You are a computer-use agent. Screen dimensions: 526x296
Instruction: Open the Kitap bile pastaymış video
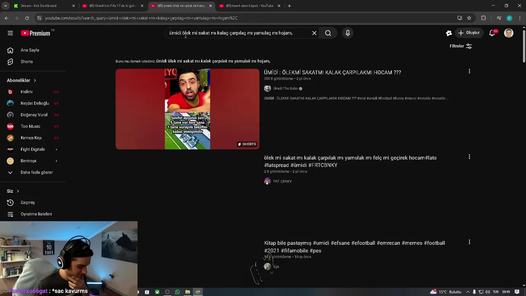click(x=354, y=247)
